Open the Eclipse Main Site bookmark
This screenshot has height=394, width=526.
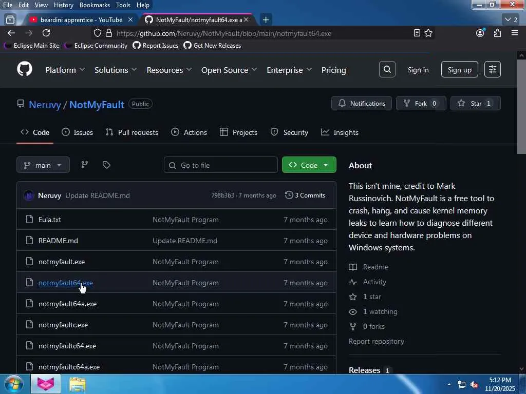click(x=32, y=45)
